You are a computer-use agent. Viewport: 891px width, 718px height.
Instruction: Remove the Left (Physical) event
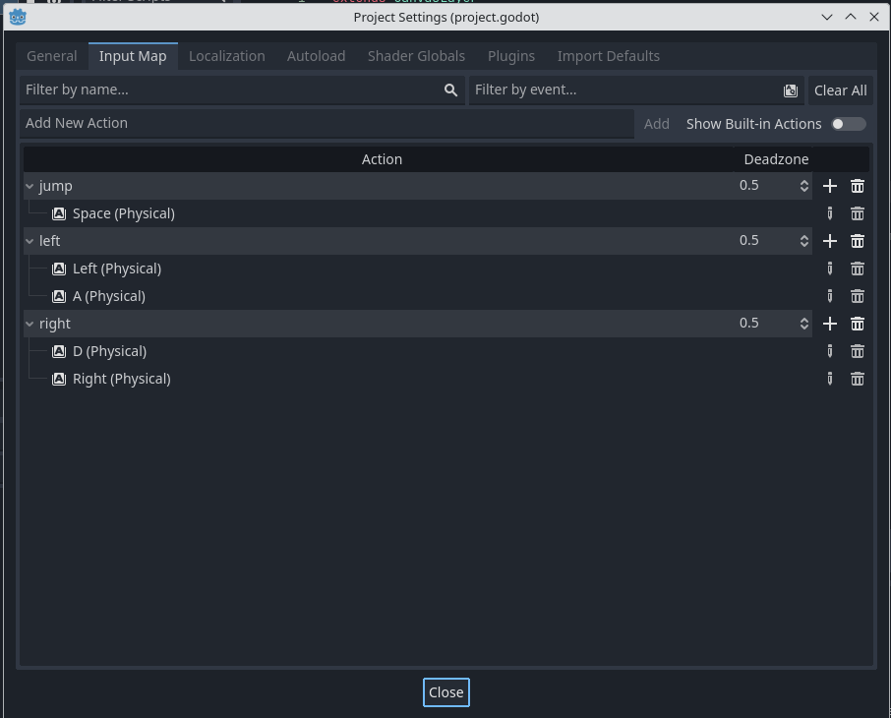point(857,268)
